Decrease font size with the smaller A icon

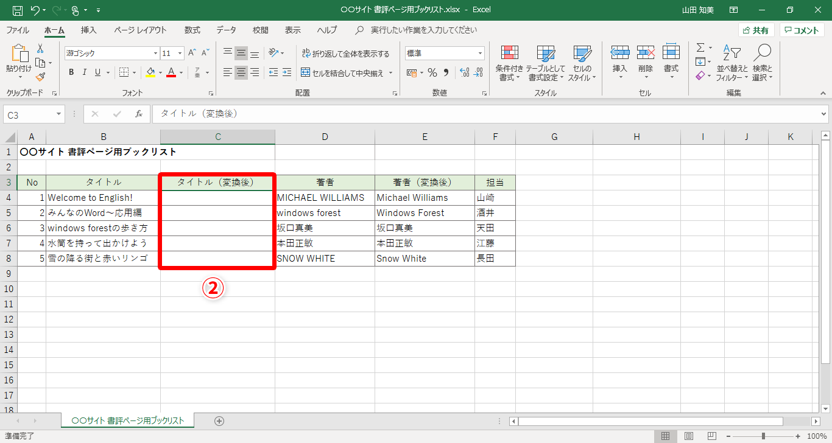point(205,53)
